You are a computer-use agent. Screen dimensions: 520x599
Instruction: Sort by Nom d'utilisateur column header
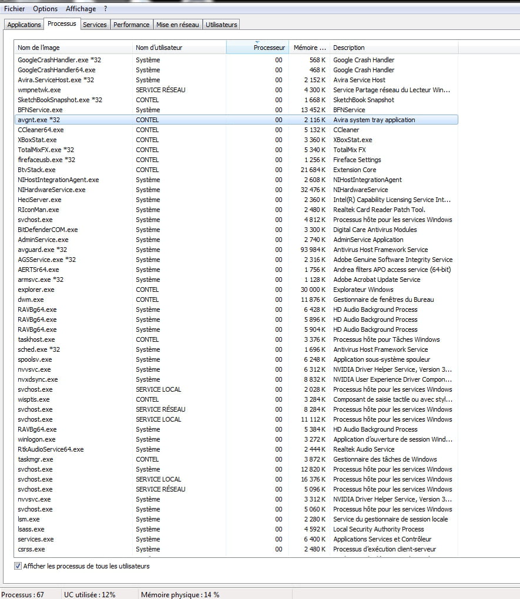tap(179, 48)
